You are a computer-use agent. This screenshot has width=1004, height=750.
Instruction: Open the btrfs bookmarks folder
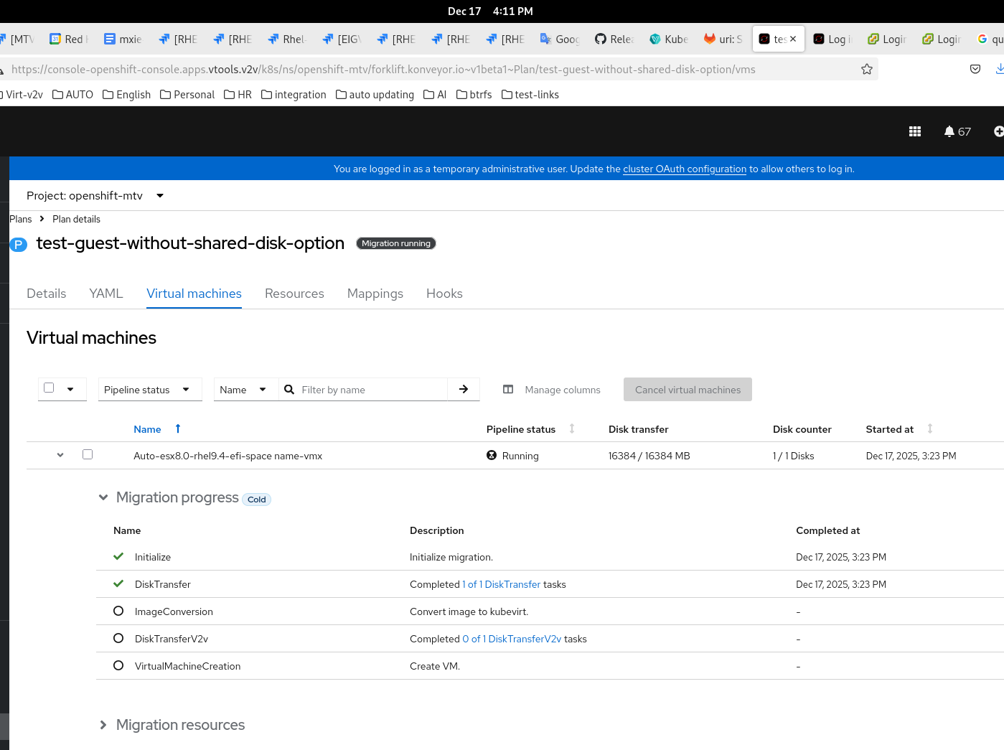(474, 94)
